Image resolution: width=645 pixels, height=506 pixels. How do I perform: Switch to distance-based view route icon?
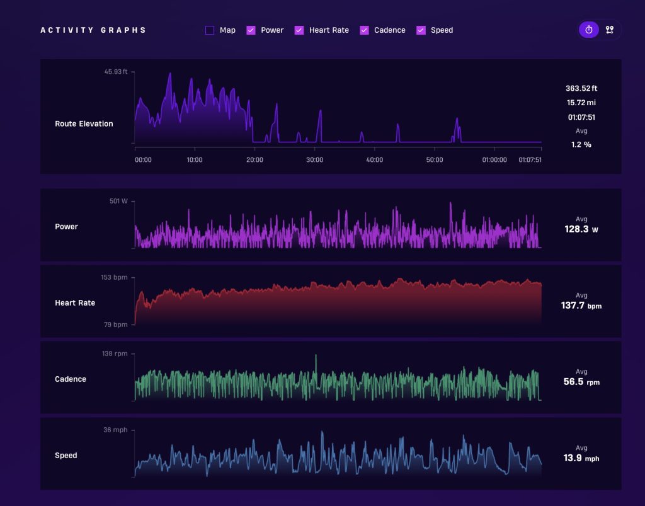click(610, 30)
